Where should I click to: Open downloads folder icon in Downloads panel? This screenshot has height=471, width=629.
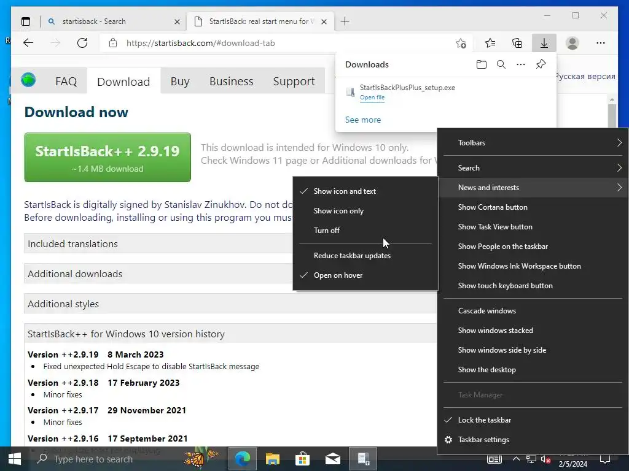pyautogui.click(x=482, y=64)
